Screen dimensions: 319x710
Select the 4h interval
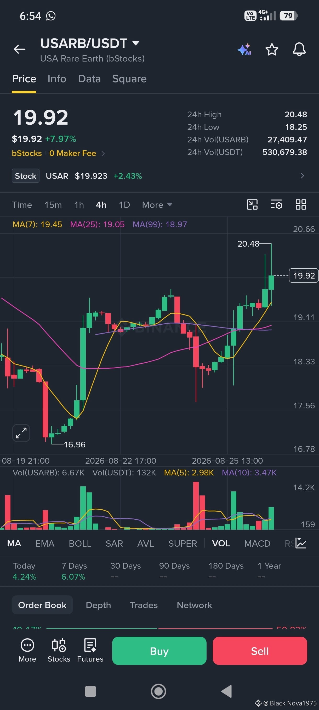(101, 205)
